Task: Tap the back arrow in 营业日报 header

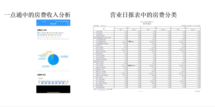Action: pos(38,24)
